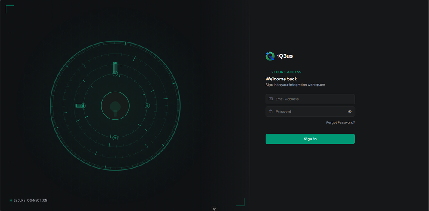Image resolution: width=429 pixels, height=211 pixels.
Task: Click the iQBus logo icon
Action: tap(270, 56)
